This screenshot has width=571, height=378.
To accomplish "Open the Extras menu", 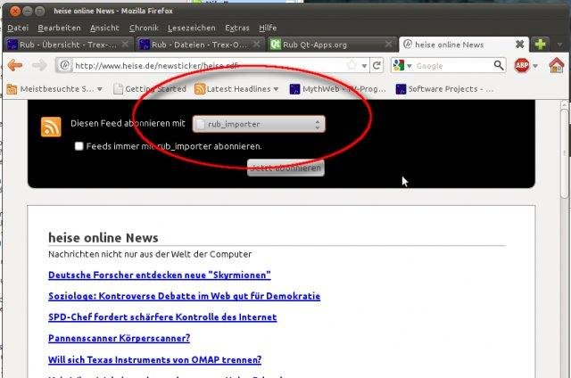I will (237, 28).
